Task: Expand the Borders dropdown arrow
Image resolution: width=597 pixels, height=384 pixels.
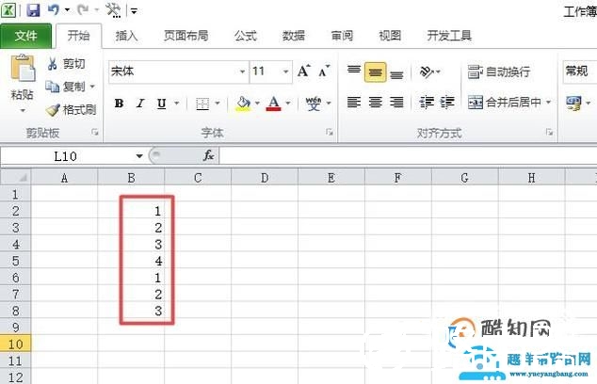Action: tap(218, 104)
